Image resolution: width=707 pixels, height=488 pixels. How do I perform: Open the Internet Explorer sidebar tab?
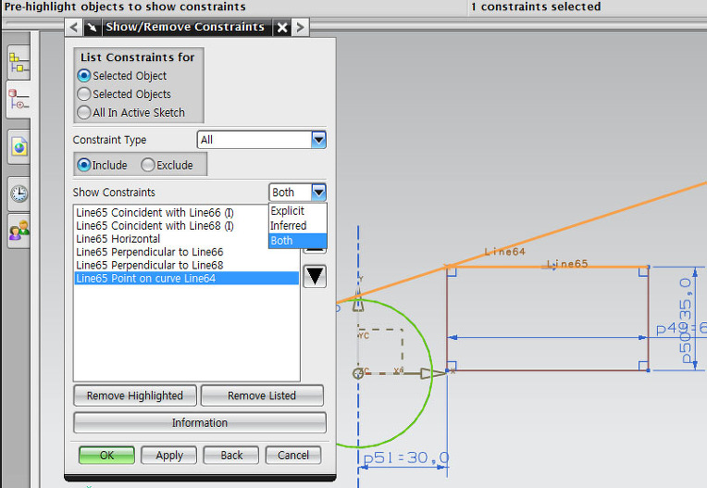[x=19, y=145]
